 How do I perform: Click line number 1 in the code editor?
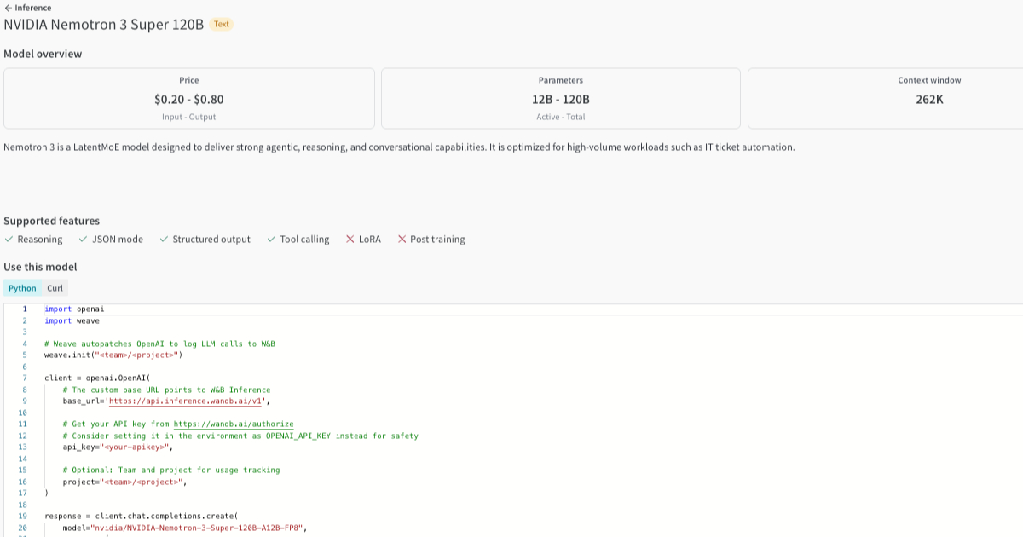24,309
